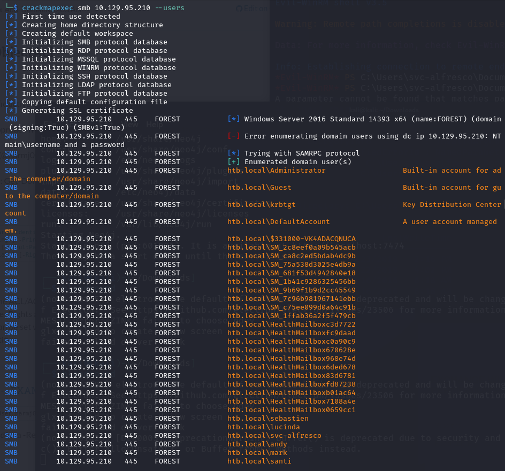Select htb.local\SM_1b41c9286325456bb entry
Screen dimensions: 505x471
(291, 281)
